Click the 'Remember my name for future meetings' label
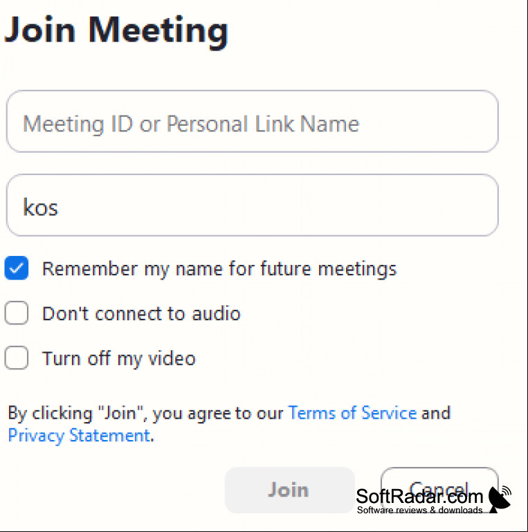528x532 pixels. tap(219, 269)
